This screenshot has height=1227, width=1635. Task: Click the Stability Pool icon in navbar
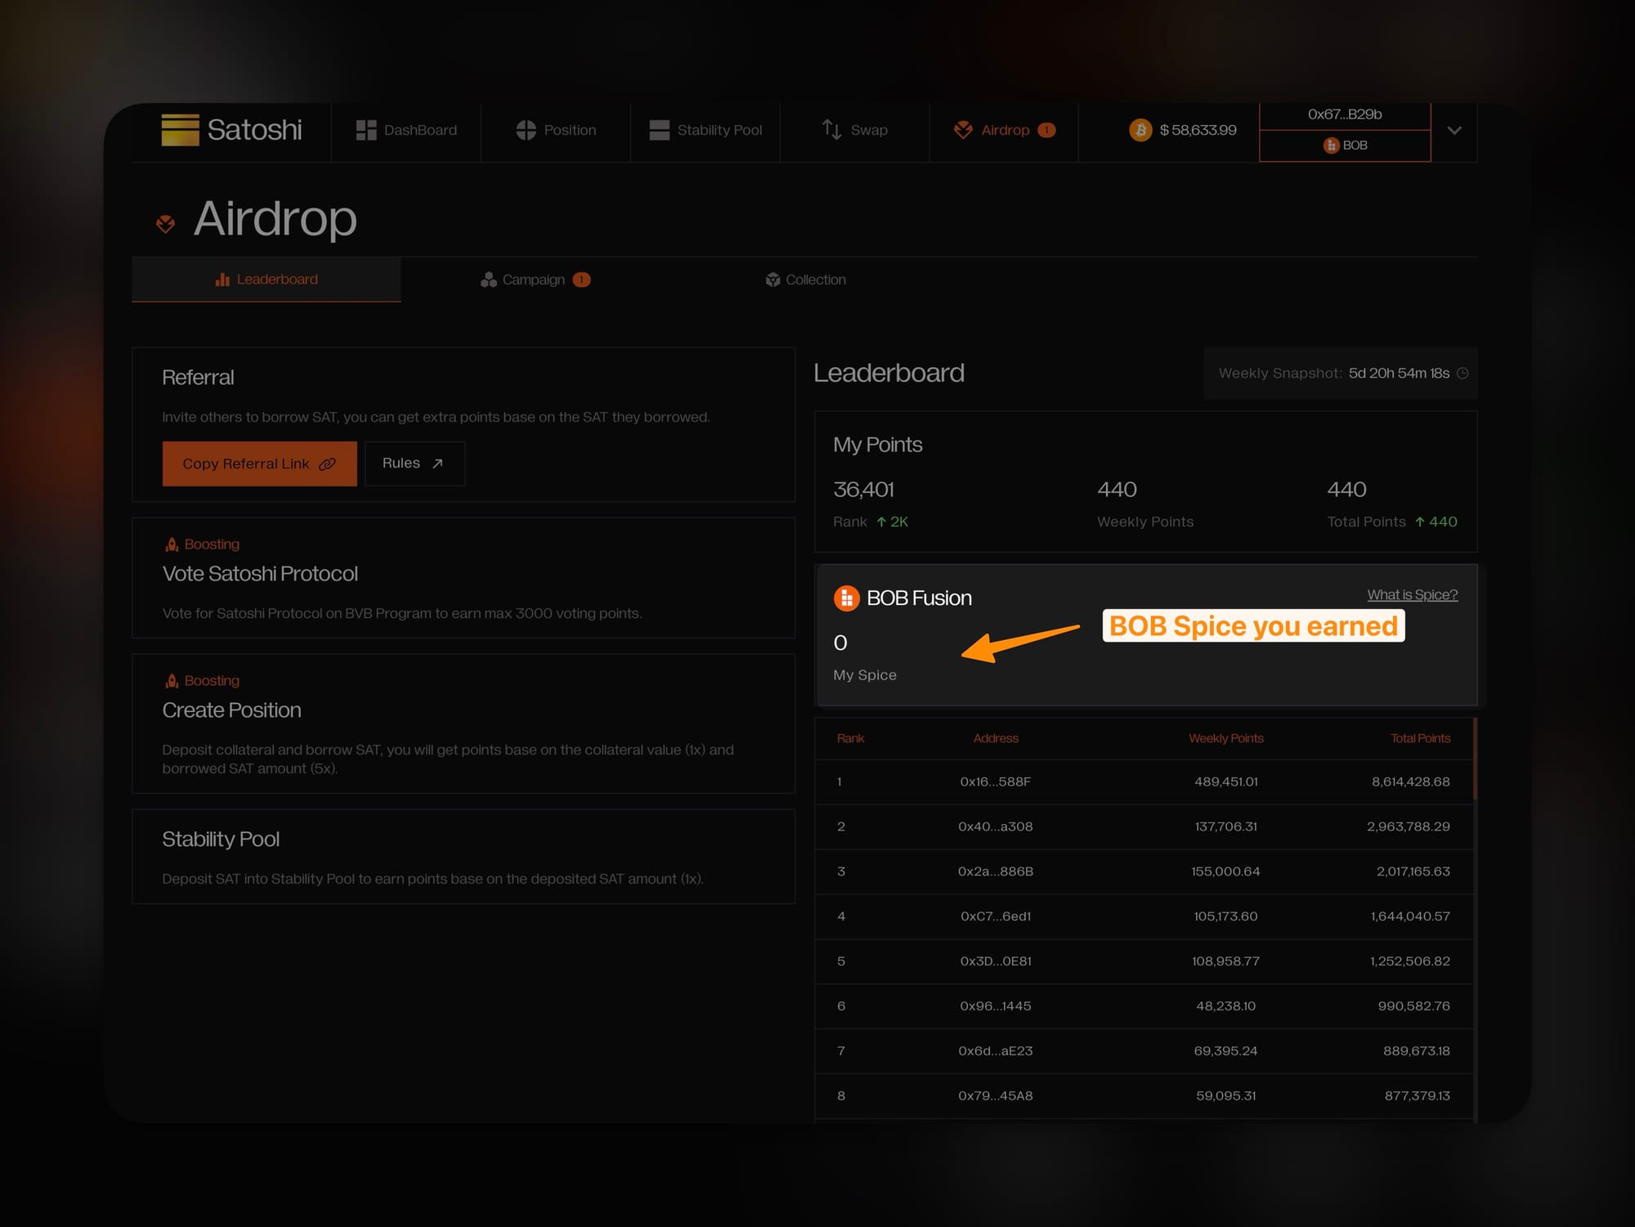coord(659,131)
